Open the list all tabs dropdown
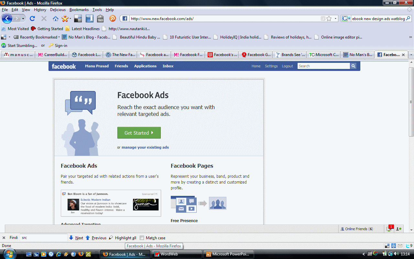414x259 pixels. coord(411,55)
